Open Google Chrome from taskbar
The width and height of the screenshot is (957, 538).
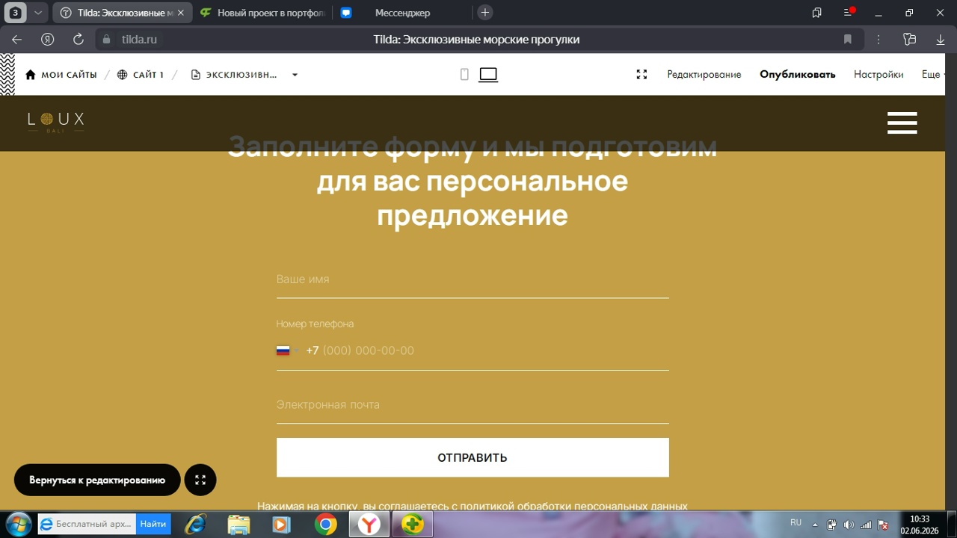point(325,525)
